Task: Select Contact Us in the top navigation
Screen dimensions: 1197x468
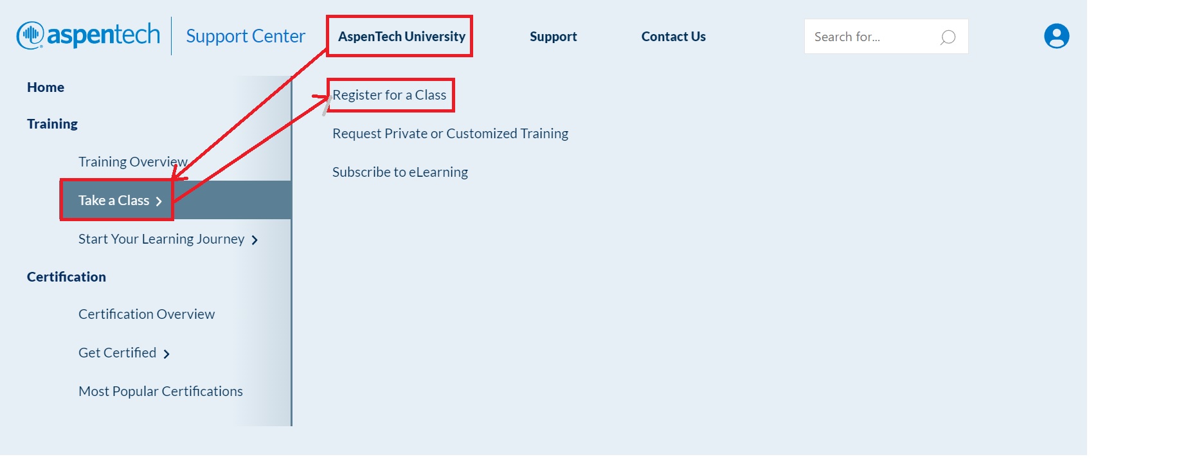Action: pos(673,37)
